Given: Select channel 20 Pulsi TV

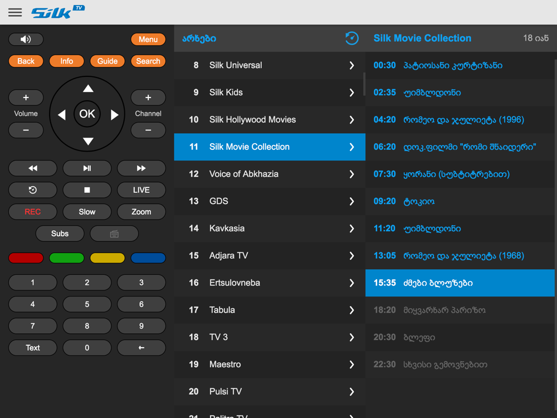Looking at the screenshot, I should pos(270,392).
